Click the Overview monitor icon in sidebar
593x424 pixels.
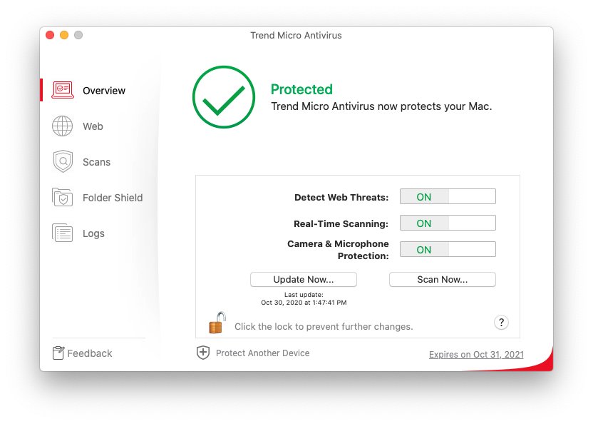[x=63, y=90]
